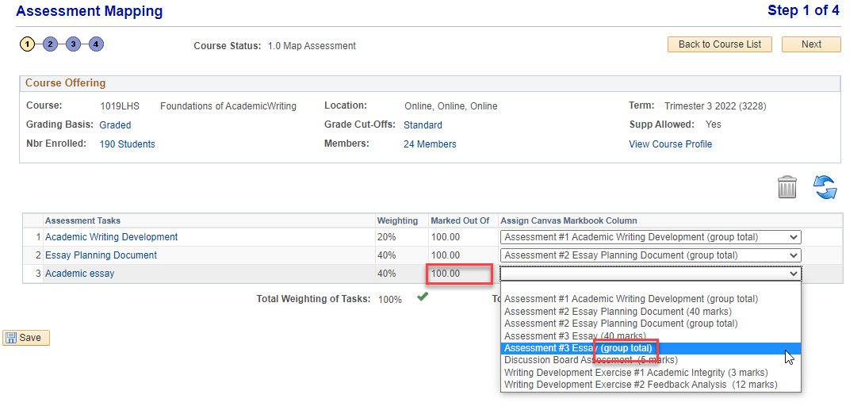This screenshot has height=410, width=865.
Task: Select Discussion Board Assessment (5 marks) option
Action: pyautogui.click(x=591, y=360)
